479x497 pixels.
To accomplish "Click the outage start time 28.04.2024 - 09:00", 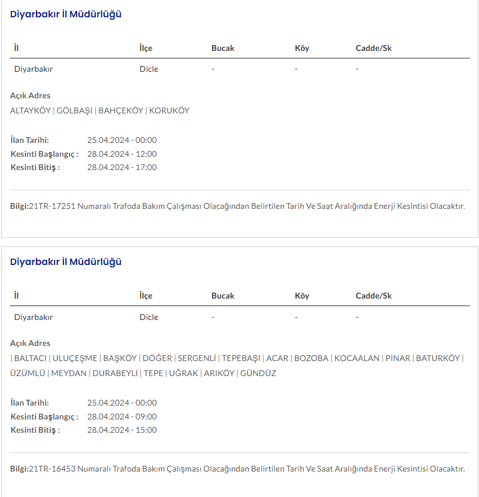I will 122,417.
